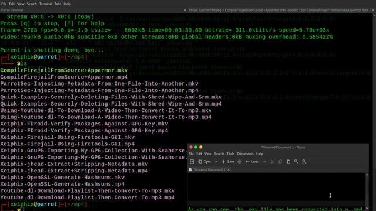Click Using-Youtube-dl-To-Download-A-Video .mkv filename

(x=106, y=111)
